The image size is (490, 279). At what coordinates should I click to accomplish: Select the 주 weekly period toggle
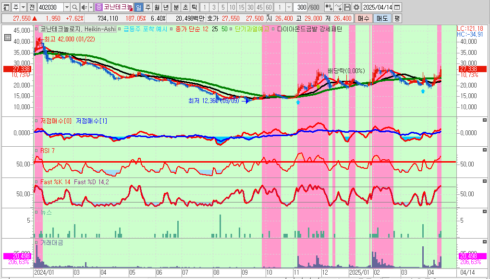click(148, 7)
